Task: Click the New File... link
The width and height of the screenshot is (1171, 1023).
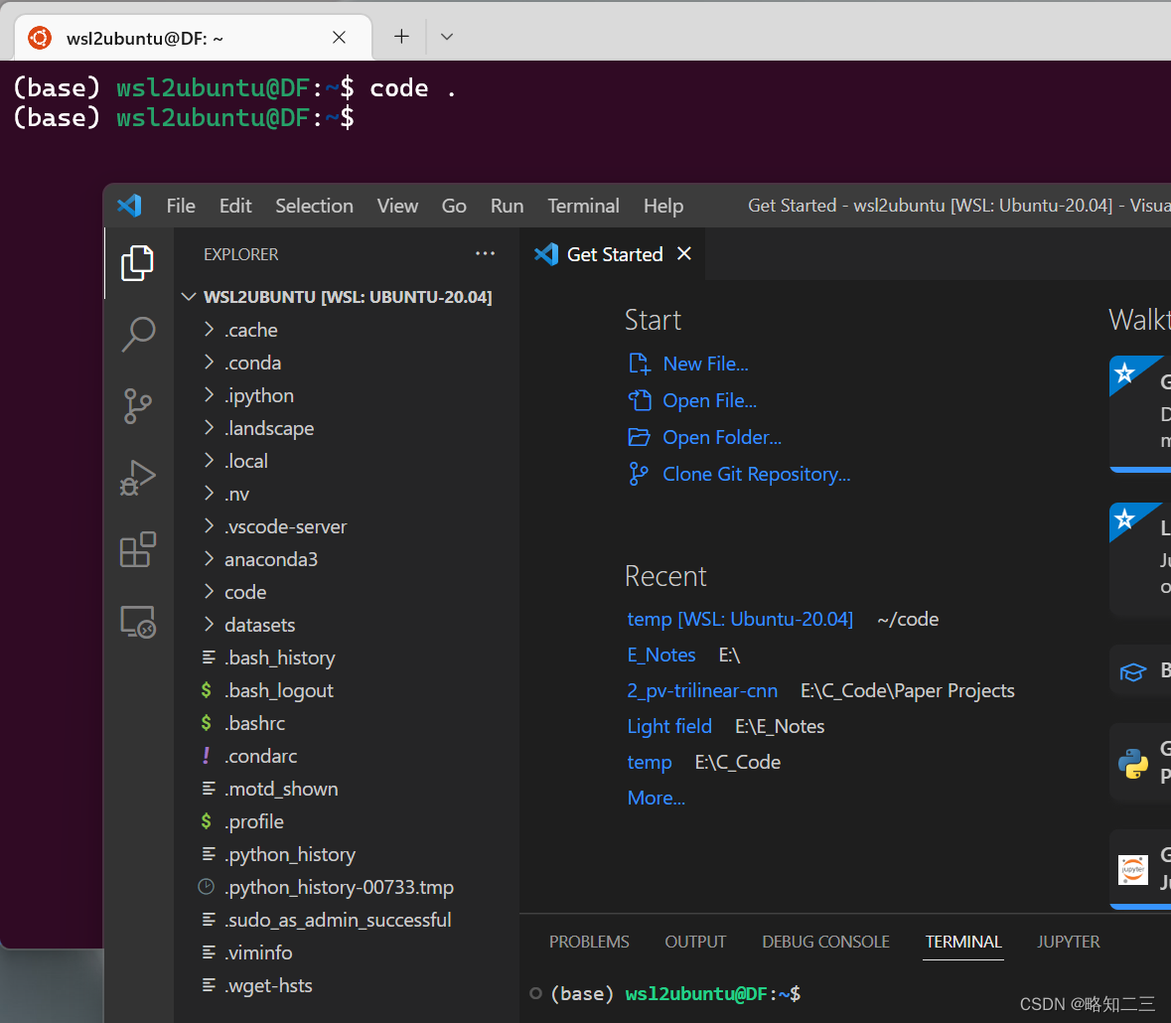Action: [x=706, y=364]
